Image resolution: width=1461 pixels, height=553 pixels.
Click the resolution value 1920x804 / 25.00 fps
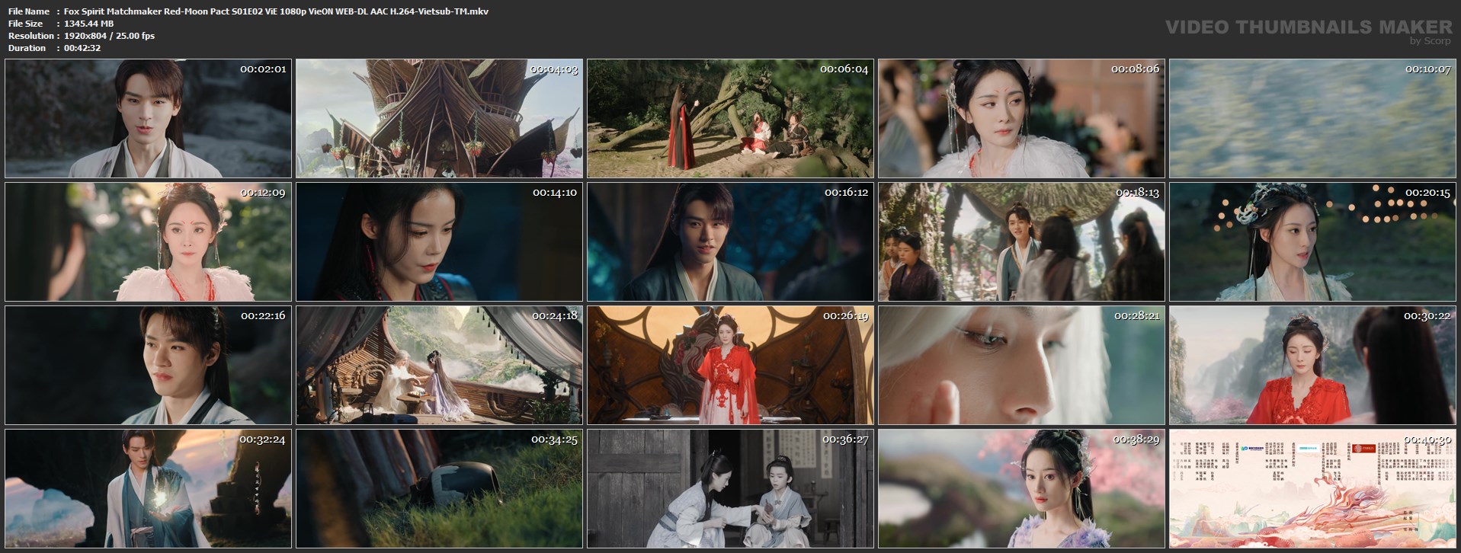pos(109,36)
